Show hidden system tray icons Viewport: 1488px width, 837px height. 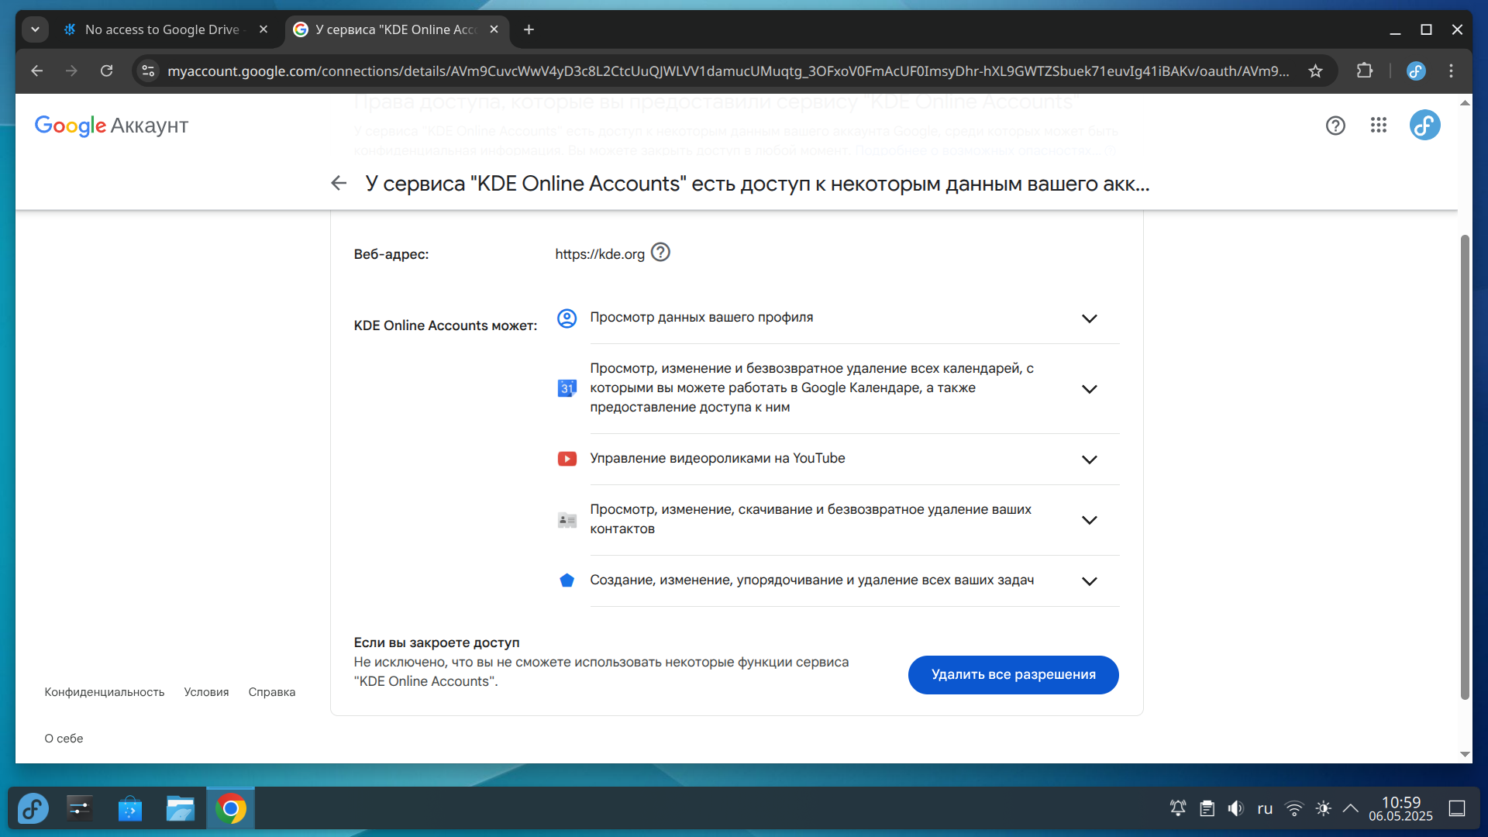[x=1350, y=809]
